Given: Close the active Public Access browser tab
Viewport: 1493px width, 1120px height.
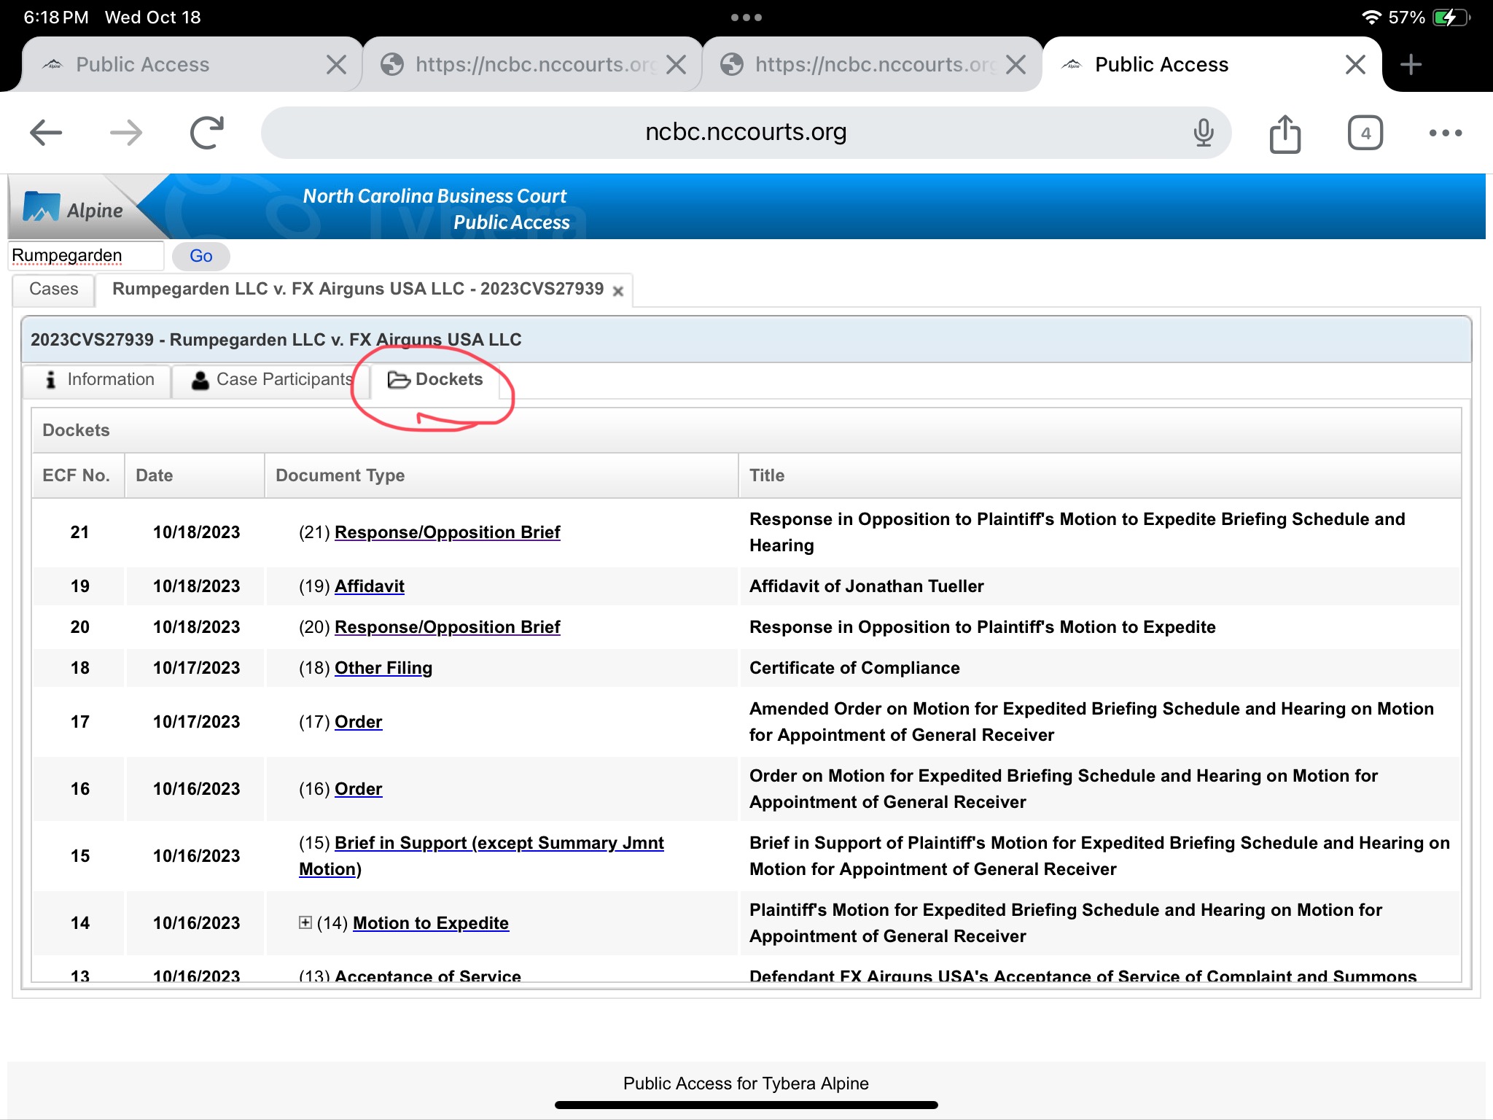Looking at the screenshot, I should 1355,64.
